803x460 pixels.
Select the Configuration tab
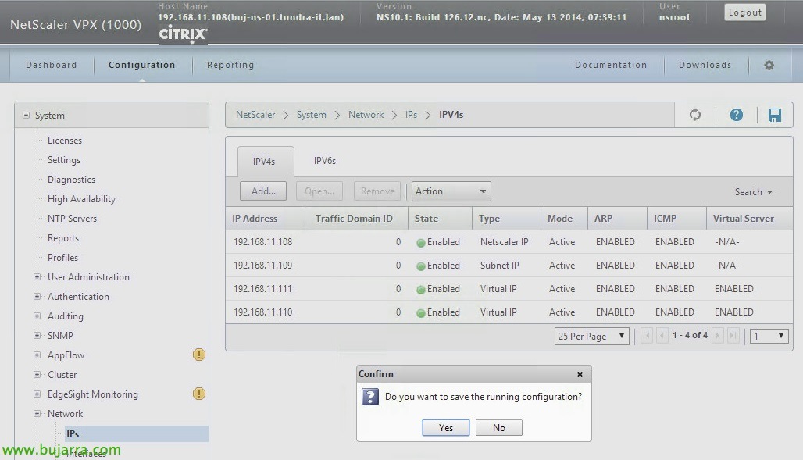142,65
